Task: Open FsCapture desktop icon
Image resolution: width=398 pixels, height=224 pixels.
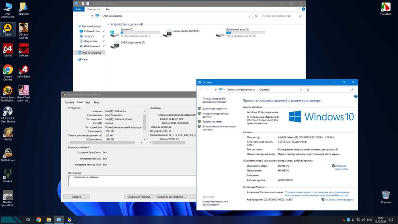Action: [386, 9]
